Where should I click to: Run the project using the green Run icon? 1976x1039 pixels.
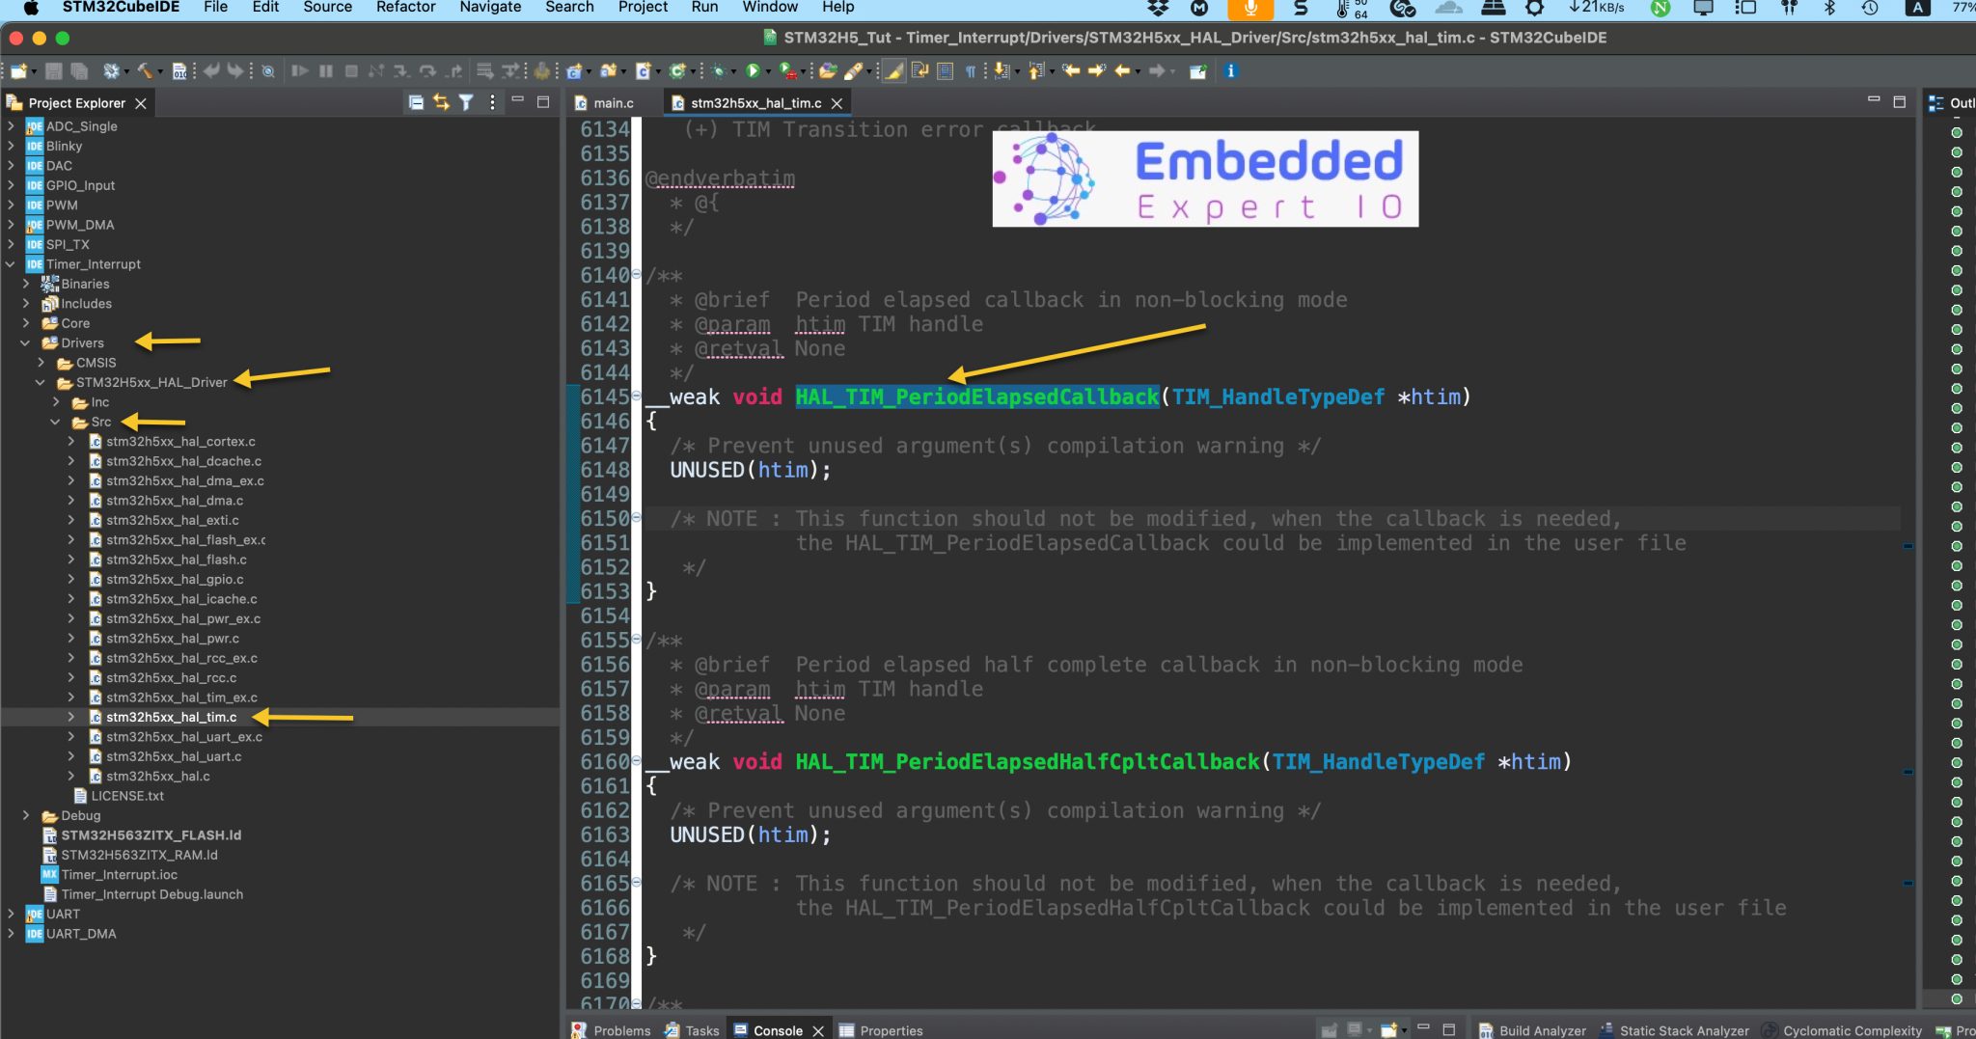point(755,70)
